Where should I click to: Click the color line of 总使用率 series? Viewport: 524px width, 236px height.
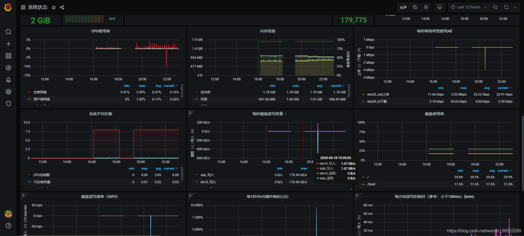[x=29, y=92]
